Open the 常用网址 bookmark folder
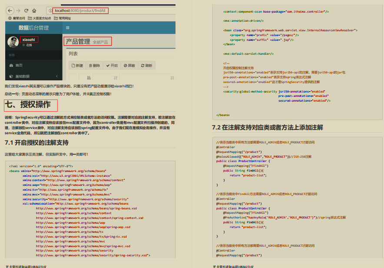Viewport: 384px width, 268px height. (x=62, y=18)
